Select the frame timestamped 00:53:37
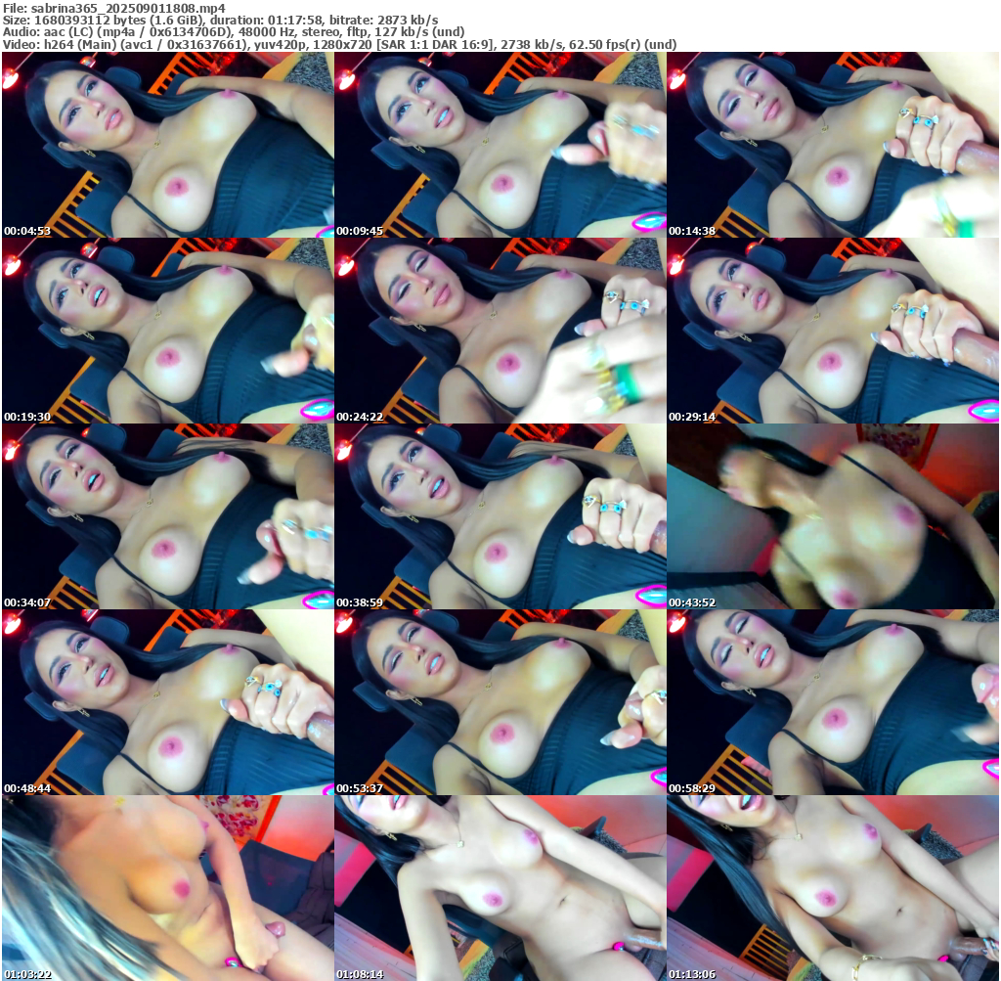 [x=500, y=702]
